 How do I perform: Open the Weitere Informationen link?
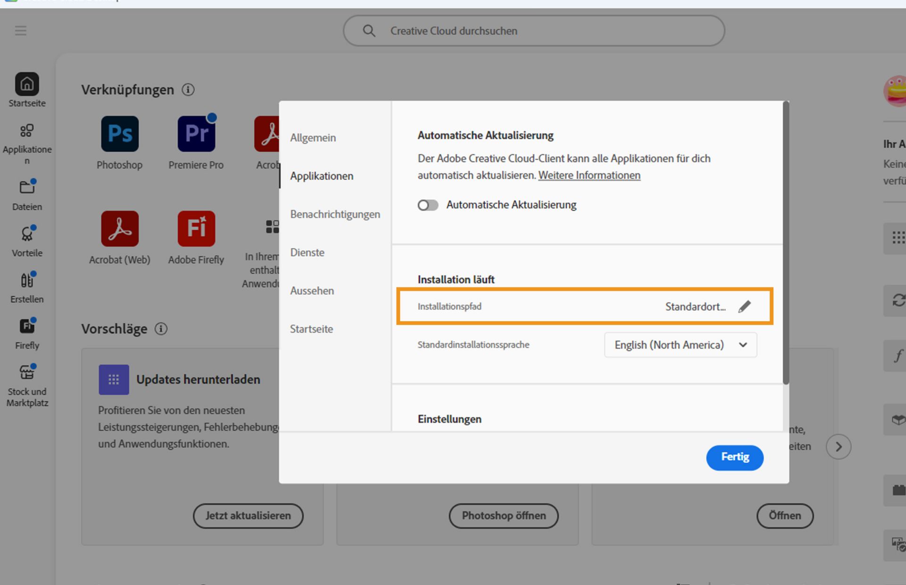click(x=589, y=175)
